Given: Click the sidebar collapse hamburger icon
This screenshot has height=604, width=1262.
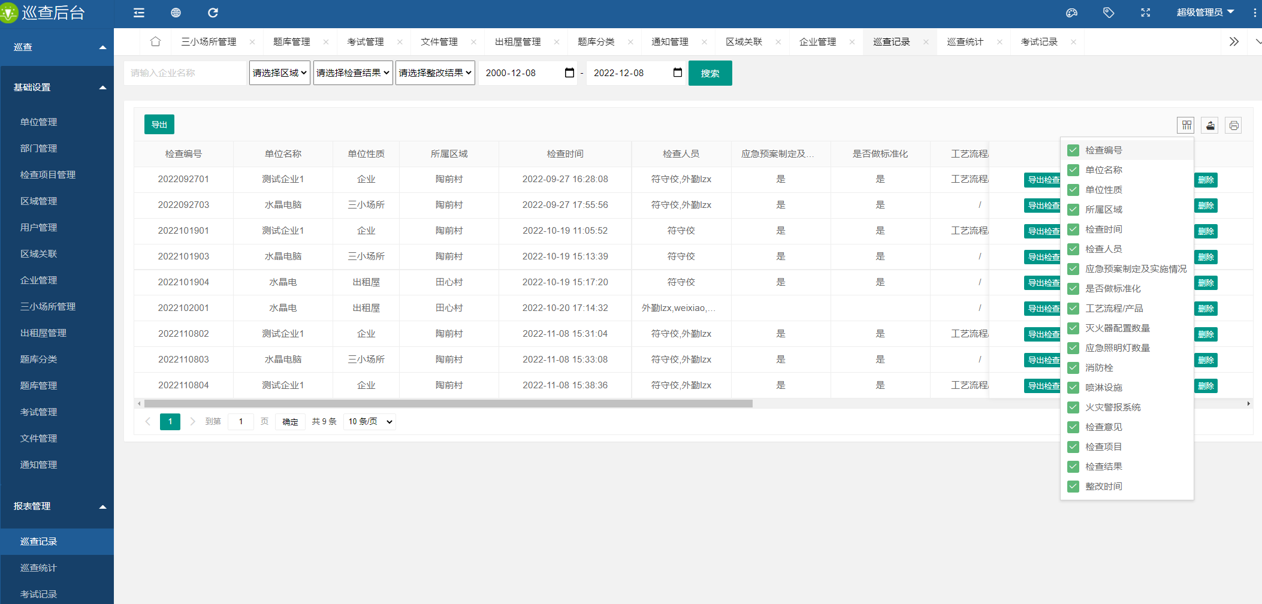Looking at the screenshot, I should click(138, 12).
